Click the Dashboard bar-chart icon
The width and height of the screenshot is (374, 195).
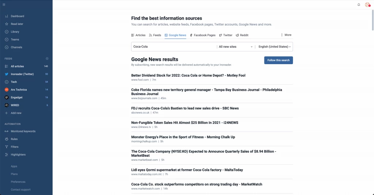click(7, 16)
